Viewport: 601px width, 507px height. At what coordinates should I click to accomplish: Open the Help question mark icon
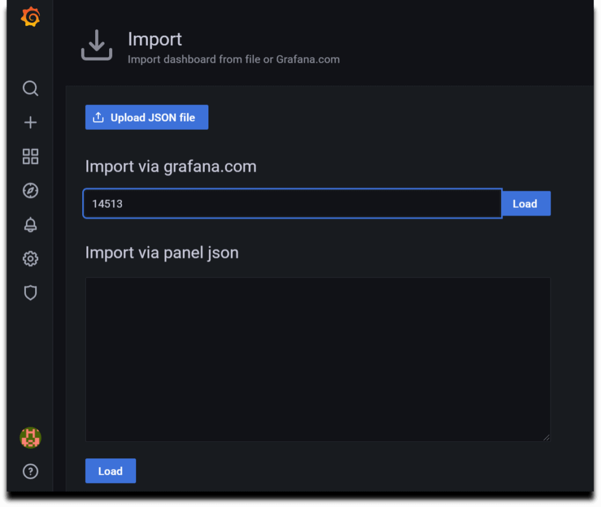(x=31, y=471)
